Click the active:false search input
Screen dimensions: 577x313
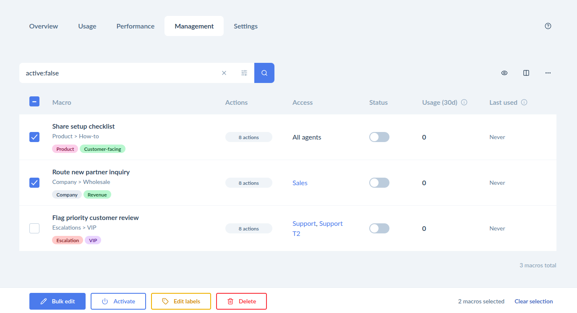coord(120,73)
